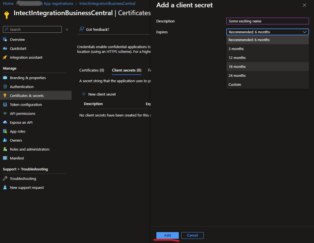Click the Expires dropdown chevron arrow
This screenshot has height=243, width=314.
(304, 32)
